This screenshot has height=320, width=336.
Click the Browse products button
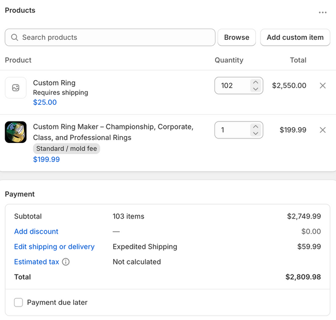point(236,38)
